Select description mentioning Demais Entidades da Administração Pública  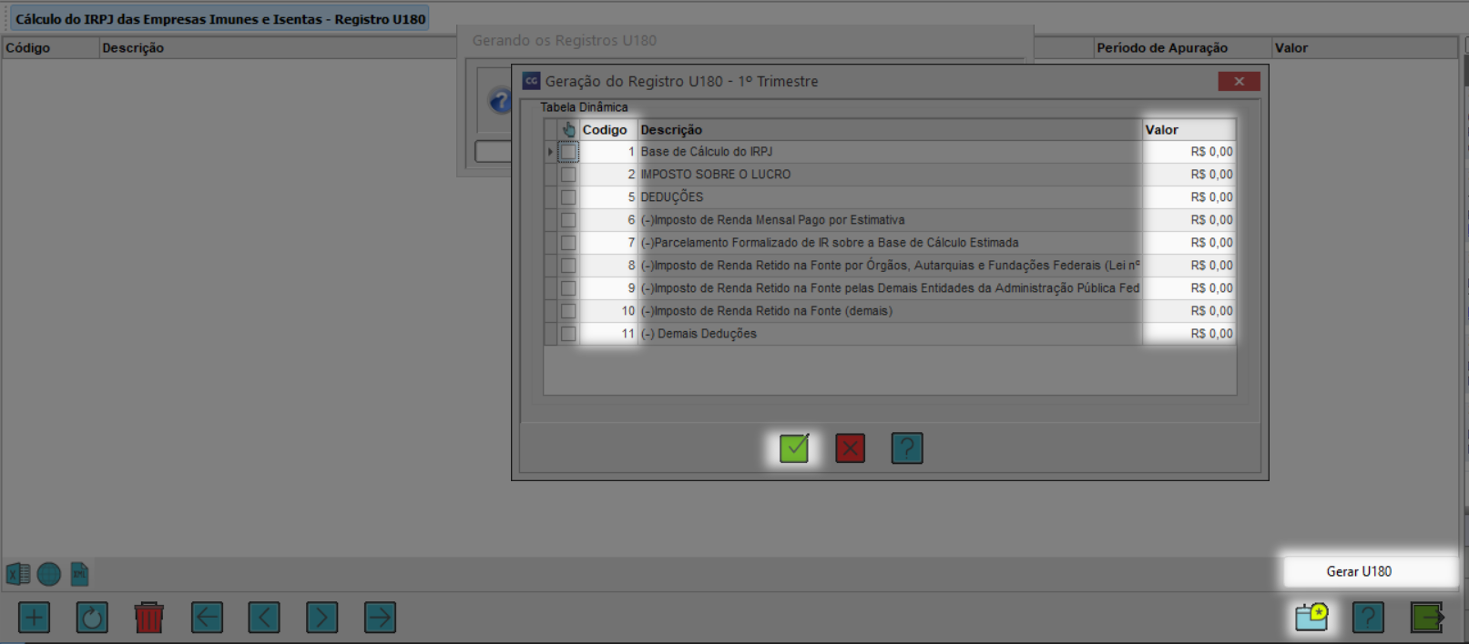point(889,288)
